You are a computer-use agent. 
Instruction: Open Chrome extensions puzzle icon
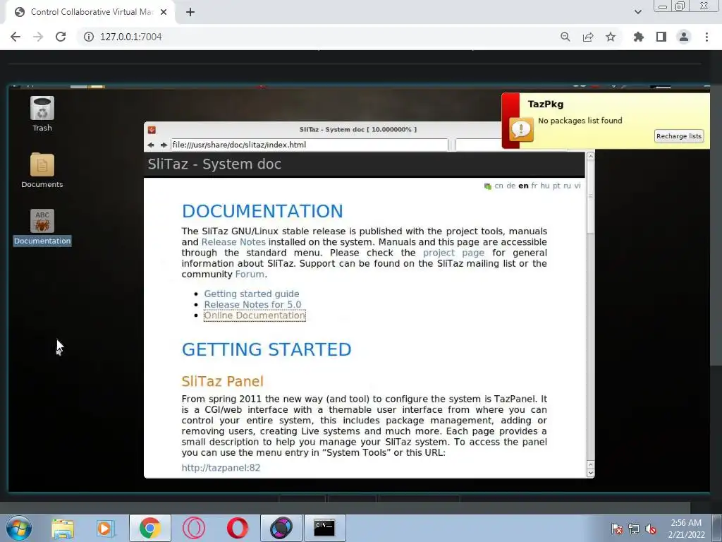click(638, 37)
